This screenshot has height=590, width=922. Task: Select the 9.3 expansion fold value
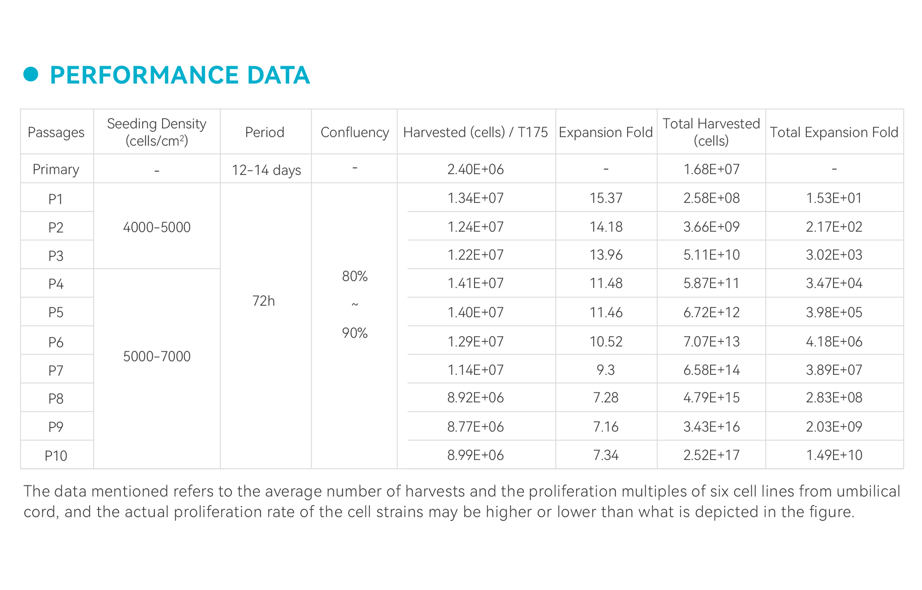[606, 370]
